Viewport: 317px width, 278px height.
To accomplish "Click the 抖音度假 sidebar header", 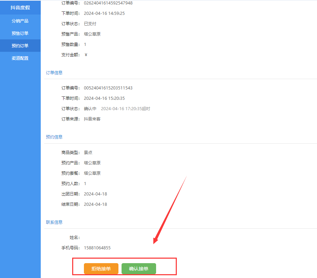I will tap(20, 7).
